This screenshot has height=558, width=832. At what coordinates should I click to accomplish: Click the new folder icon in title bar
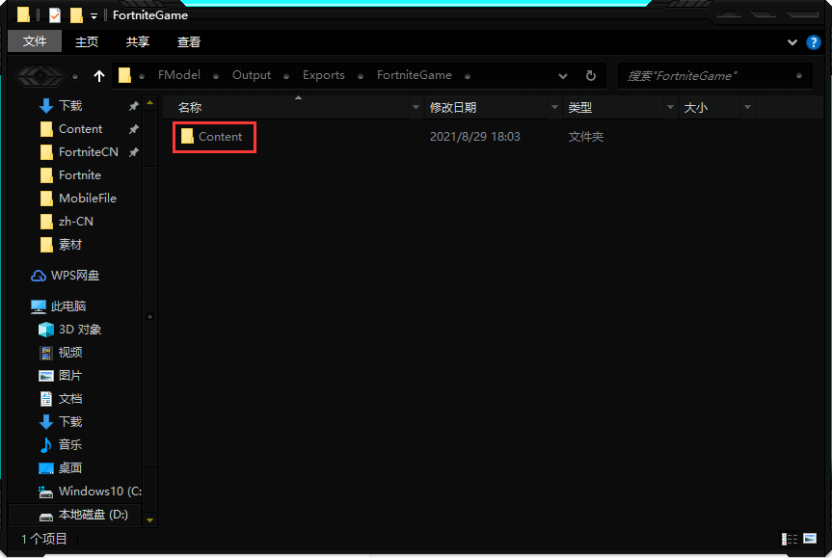(x=76, y=14)
